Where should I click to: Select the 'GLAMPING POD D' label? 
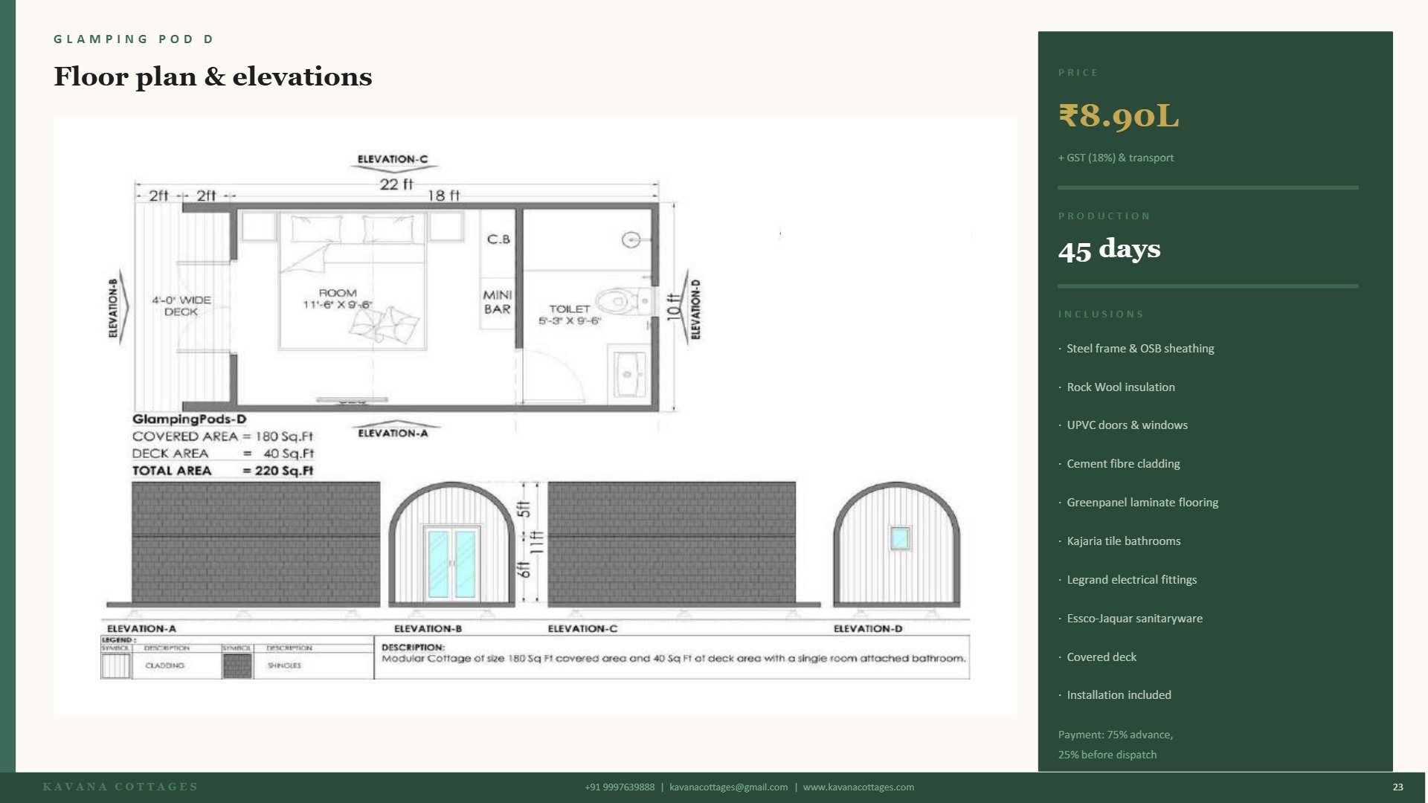pyautogui.click(x=134, y=39)
